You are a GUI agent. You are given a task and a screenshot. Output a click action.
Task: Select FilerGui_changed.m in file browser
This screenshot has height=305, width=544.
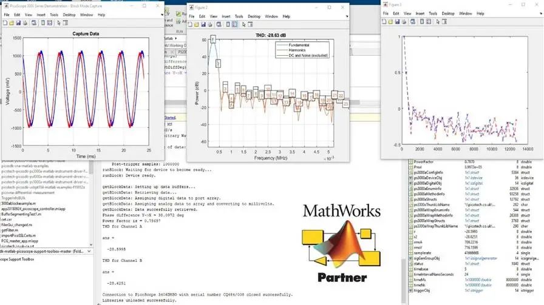(x=16, y=225)
